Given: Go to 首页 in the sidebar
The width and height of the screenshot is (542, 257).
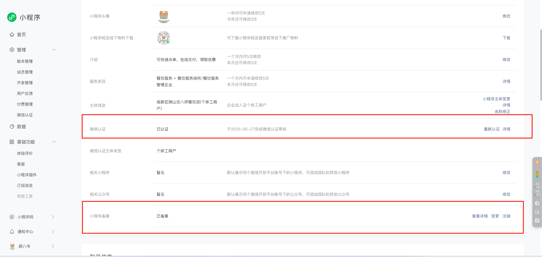Looking at the screenshot, I should click(21, 34).
